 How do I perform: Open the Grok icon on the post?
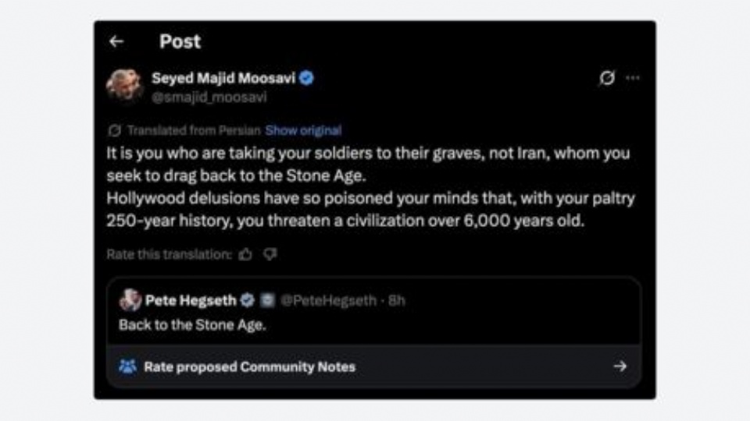coord(606,78)
